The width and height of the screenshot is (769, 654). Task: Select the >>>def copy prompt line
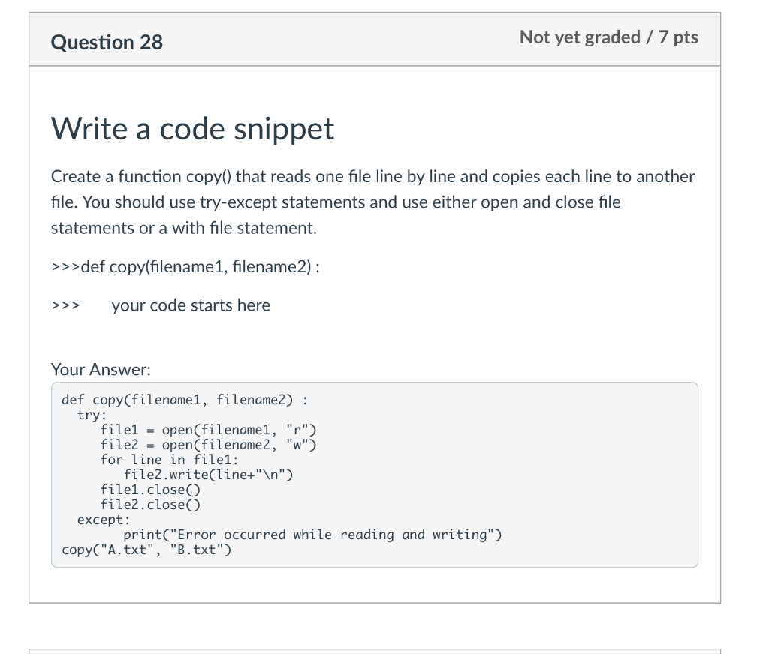click(x=185, y=266)
